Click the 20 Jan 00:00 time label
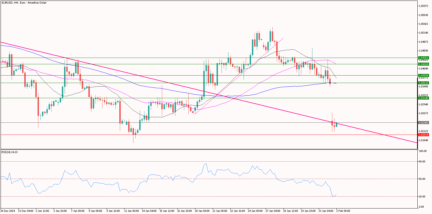432x214 pixels. pyautogui.click(x=202, y=211)
